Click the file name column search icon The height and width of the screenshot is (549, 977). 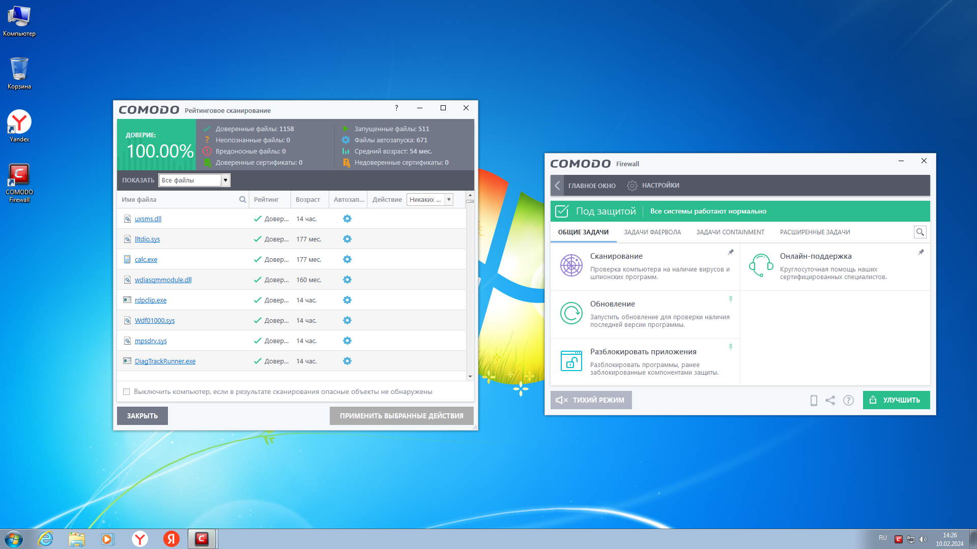(243, 200)
